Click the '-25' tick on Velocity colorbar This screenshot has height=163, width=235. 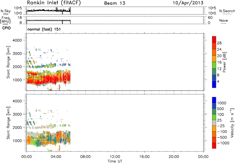(x=221, y=126)
